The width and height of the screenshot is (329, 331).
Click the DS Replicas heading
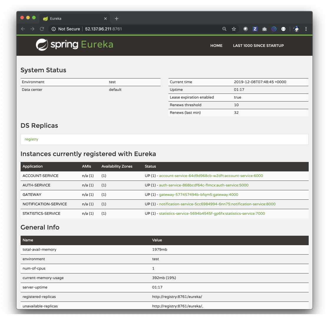tap(39, 126)
